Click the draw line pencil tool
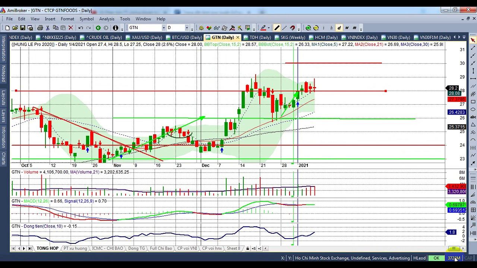The width and height of the screenshot is (477, 268). click(x=277, y=28)
